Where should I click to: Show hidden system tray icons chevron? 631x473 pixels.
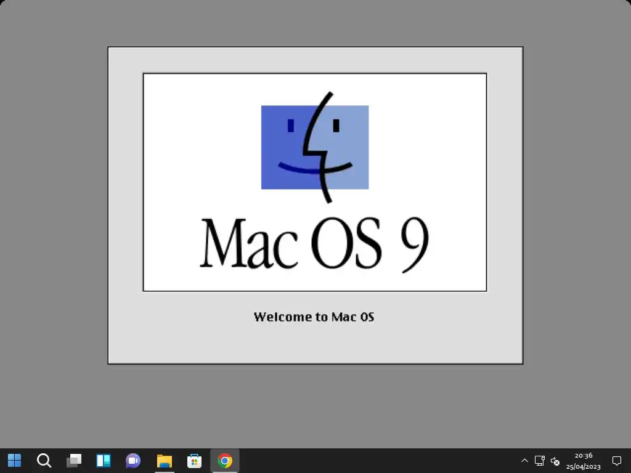click(524, 461)
